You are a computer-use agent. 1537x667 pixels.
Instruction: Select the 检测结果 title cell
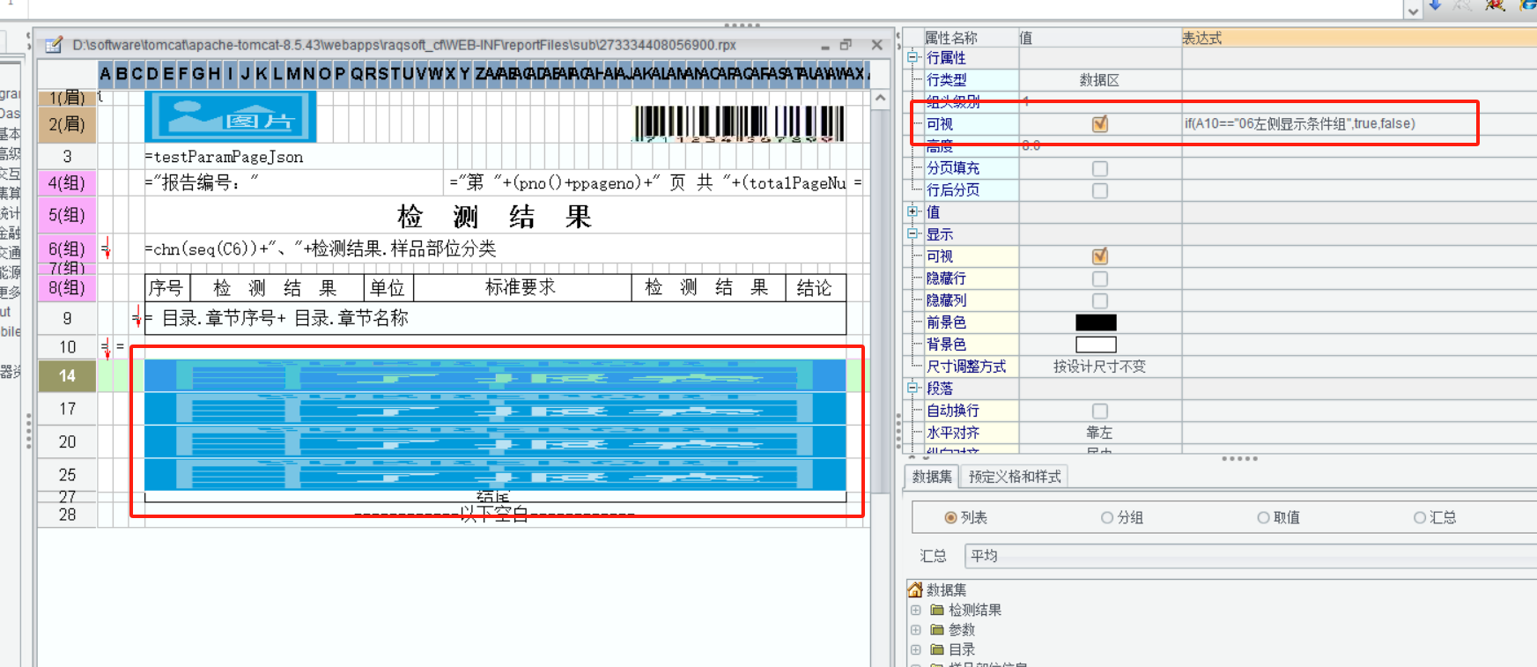coord(495,216)
